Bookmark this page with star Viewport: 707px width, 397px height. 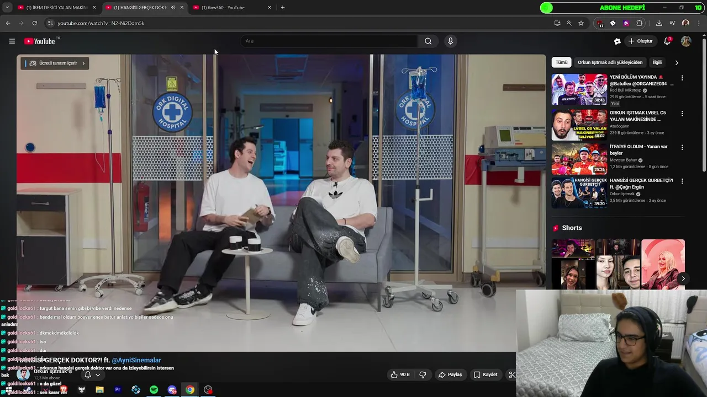pyautogui.click(x=581, y=23)
